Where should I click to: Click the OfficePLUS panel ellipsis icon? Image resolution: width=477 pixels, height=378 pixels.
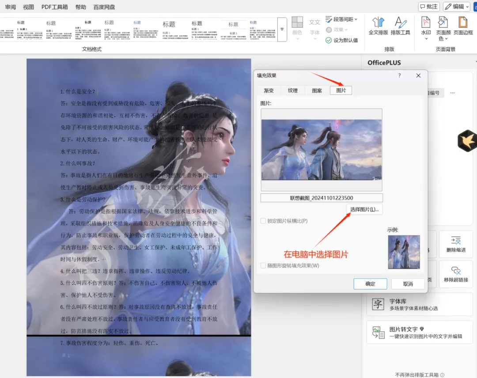(x=452, y=93)
